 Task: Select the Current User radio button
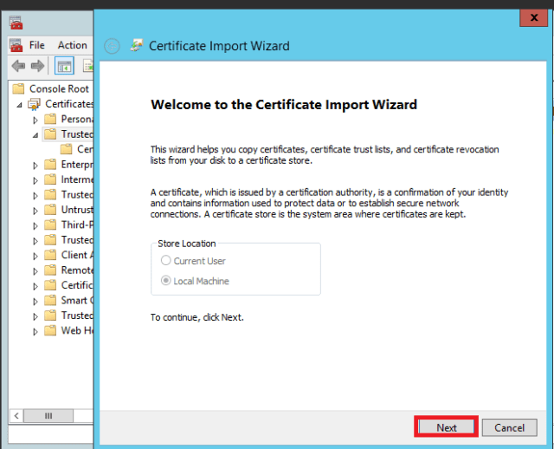click(165, 261)
